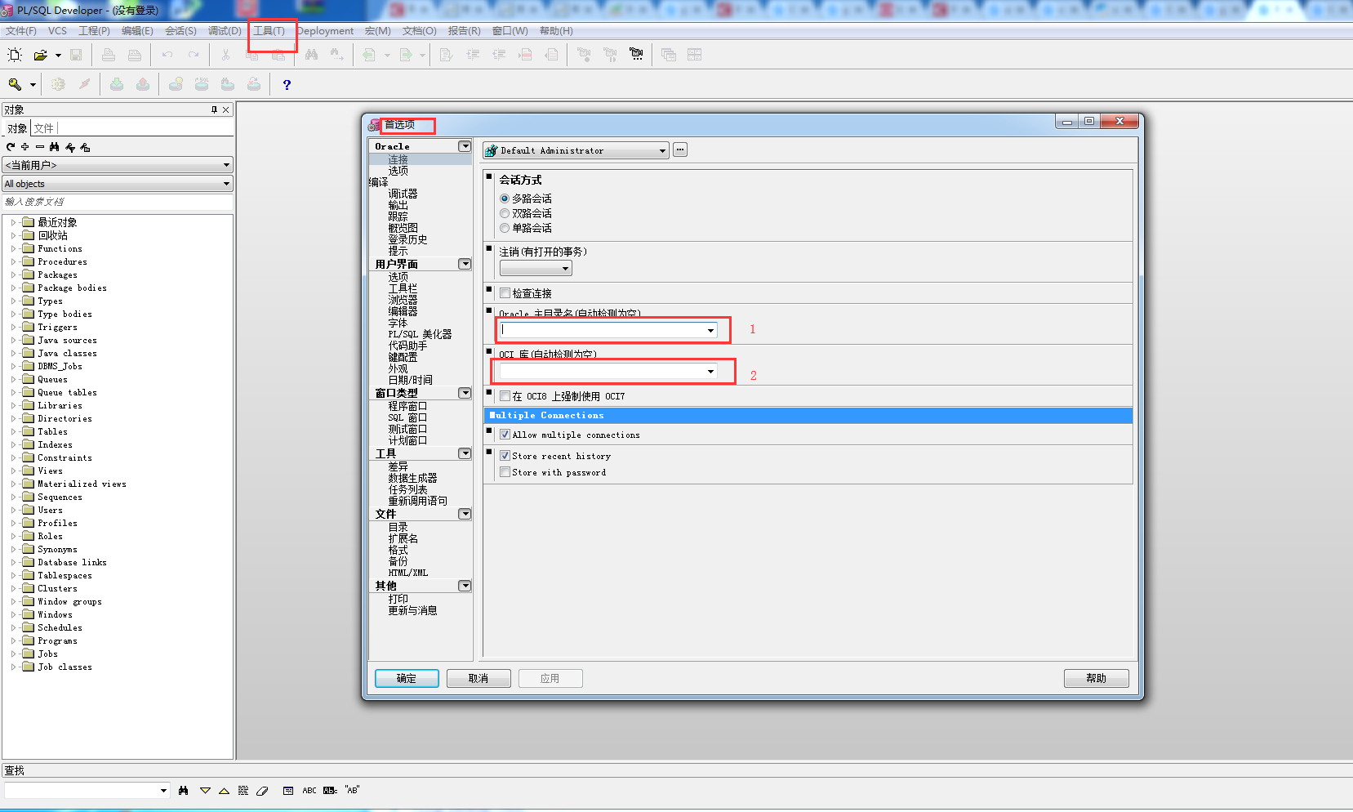The width and height of the screenshot is (1353, 812).
Task: Click the quoted "AB" search icon
Action: 352,790
